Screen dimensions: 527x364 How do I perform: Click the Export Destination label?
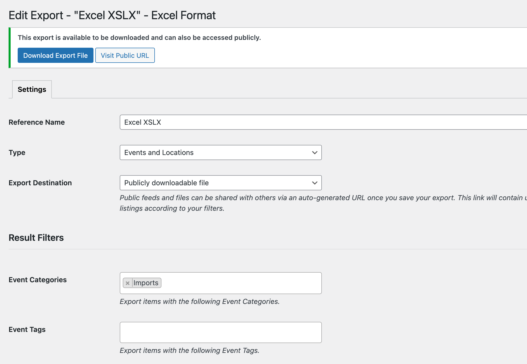[x=40, y=183]
